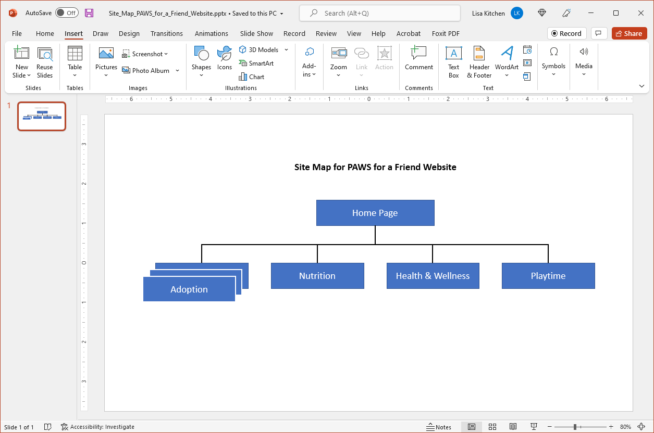Switch to Slide Sorter view
This screenshot has width=654, height=433.
(x=492, y=426)
